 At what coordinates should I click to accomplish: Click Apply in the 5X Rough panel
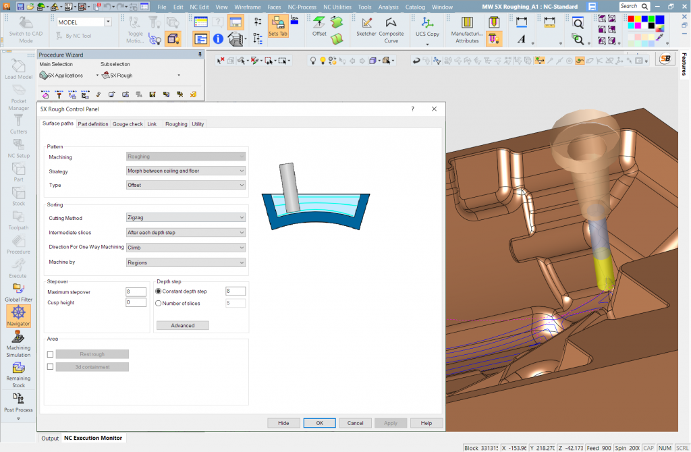point(391,422)
